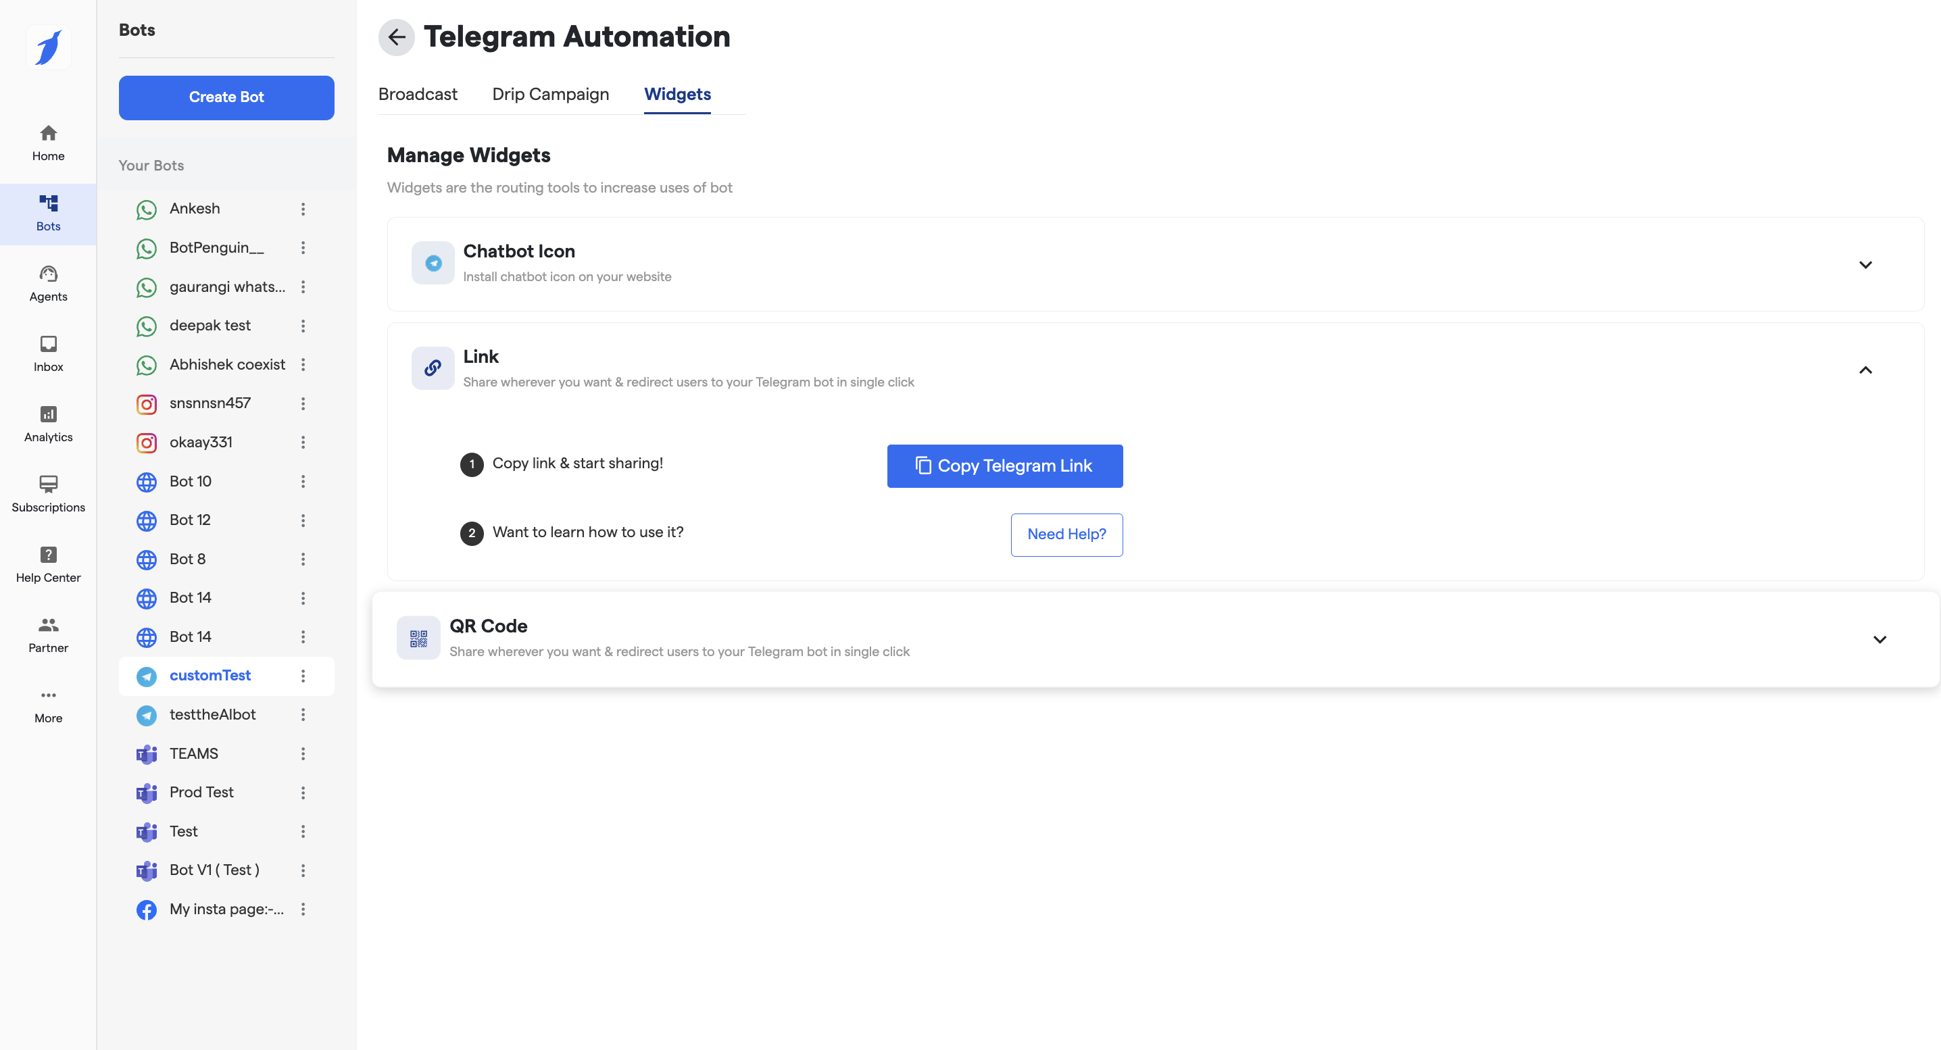The image size is (1941, 1050).
Task: Click the Need Help? button
Action: pos(1066,534)
